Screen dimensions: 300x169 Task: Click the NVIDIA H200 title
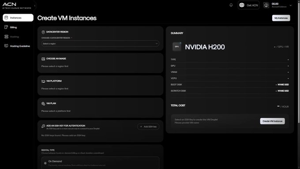coord(205,47)
